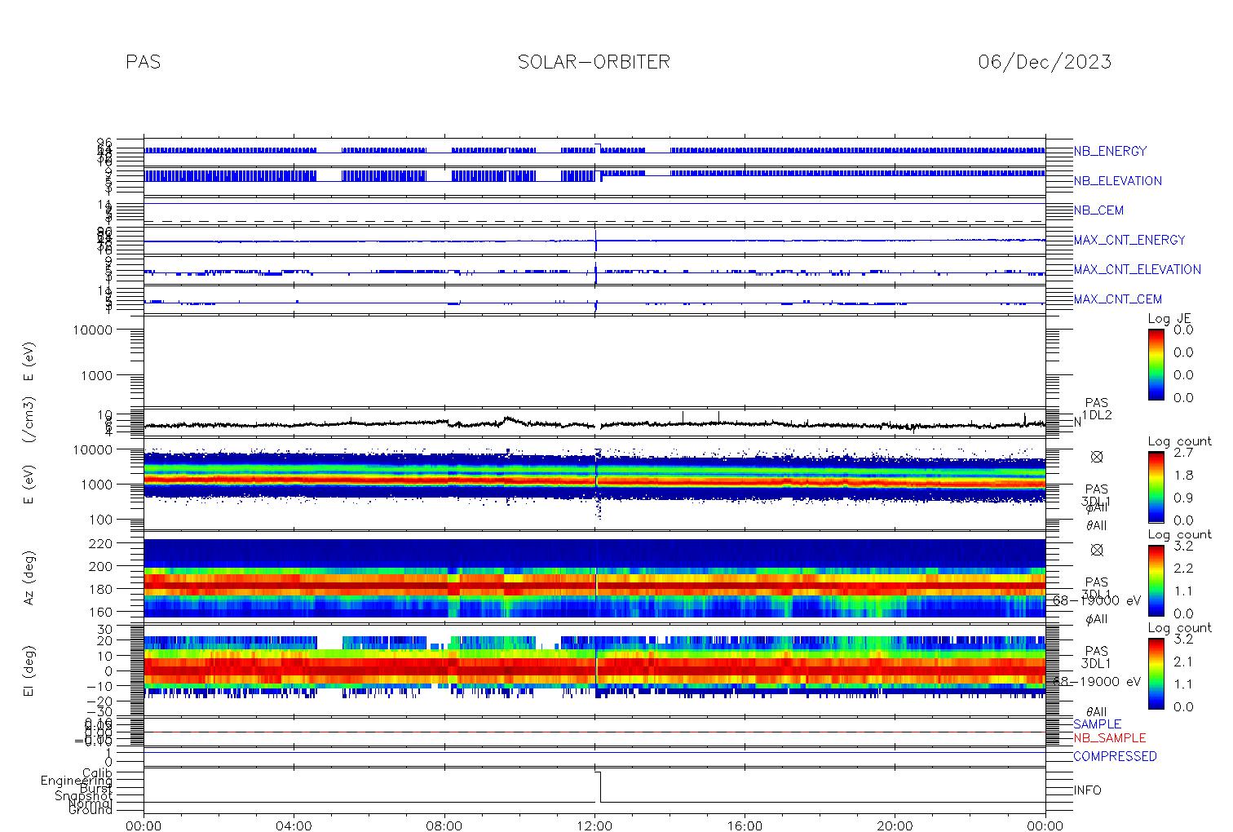The image size is (1233, 832).
Task: Click the Engineering mode label
Action: pos(77,781)
